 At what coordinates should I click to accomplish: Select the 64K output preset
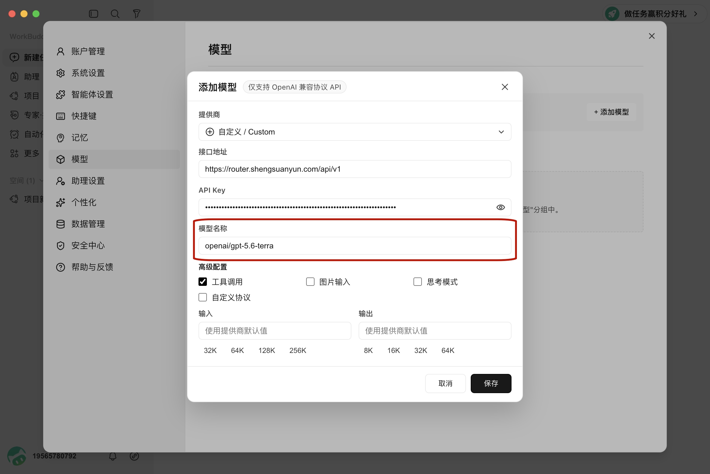pyautogui.click(x=448, y=351)
